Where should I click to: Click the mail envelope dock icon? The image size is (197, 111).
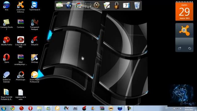(x=59, y=6)
